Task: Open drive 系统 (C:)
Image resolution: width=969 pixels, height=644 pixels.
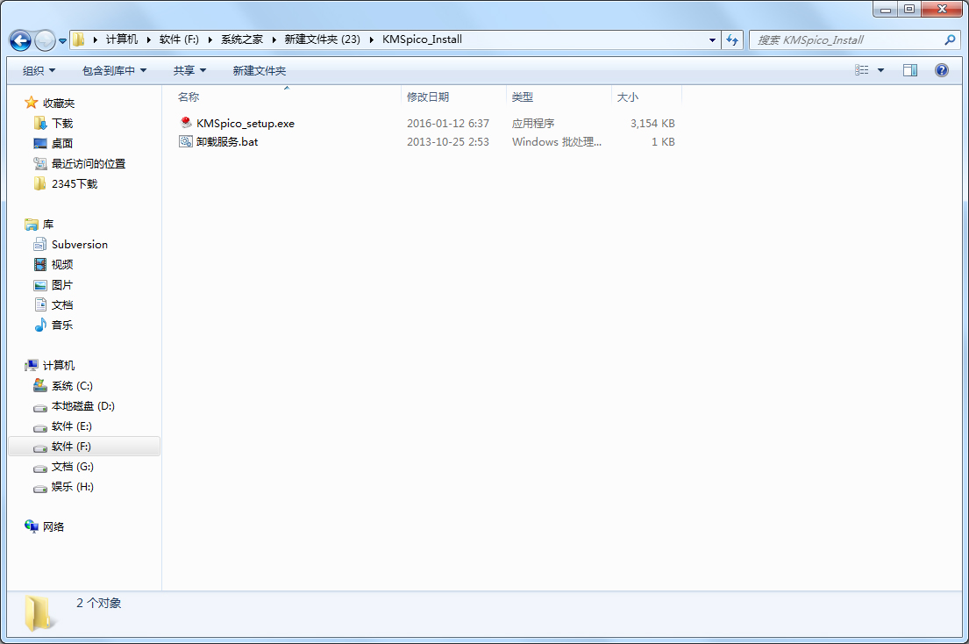Action: [x=72, y=386]
